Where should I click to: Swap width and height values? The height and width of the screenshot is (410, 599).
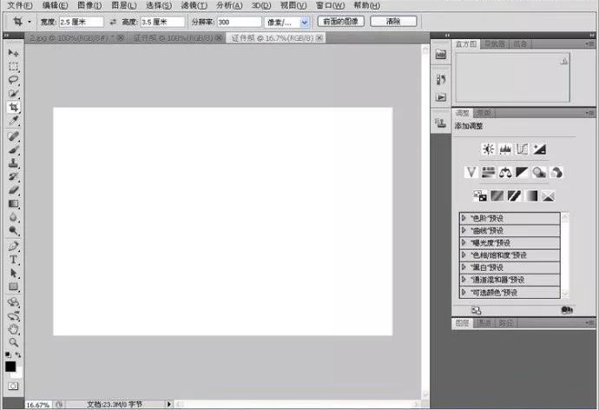tap(113, 23)
